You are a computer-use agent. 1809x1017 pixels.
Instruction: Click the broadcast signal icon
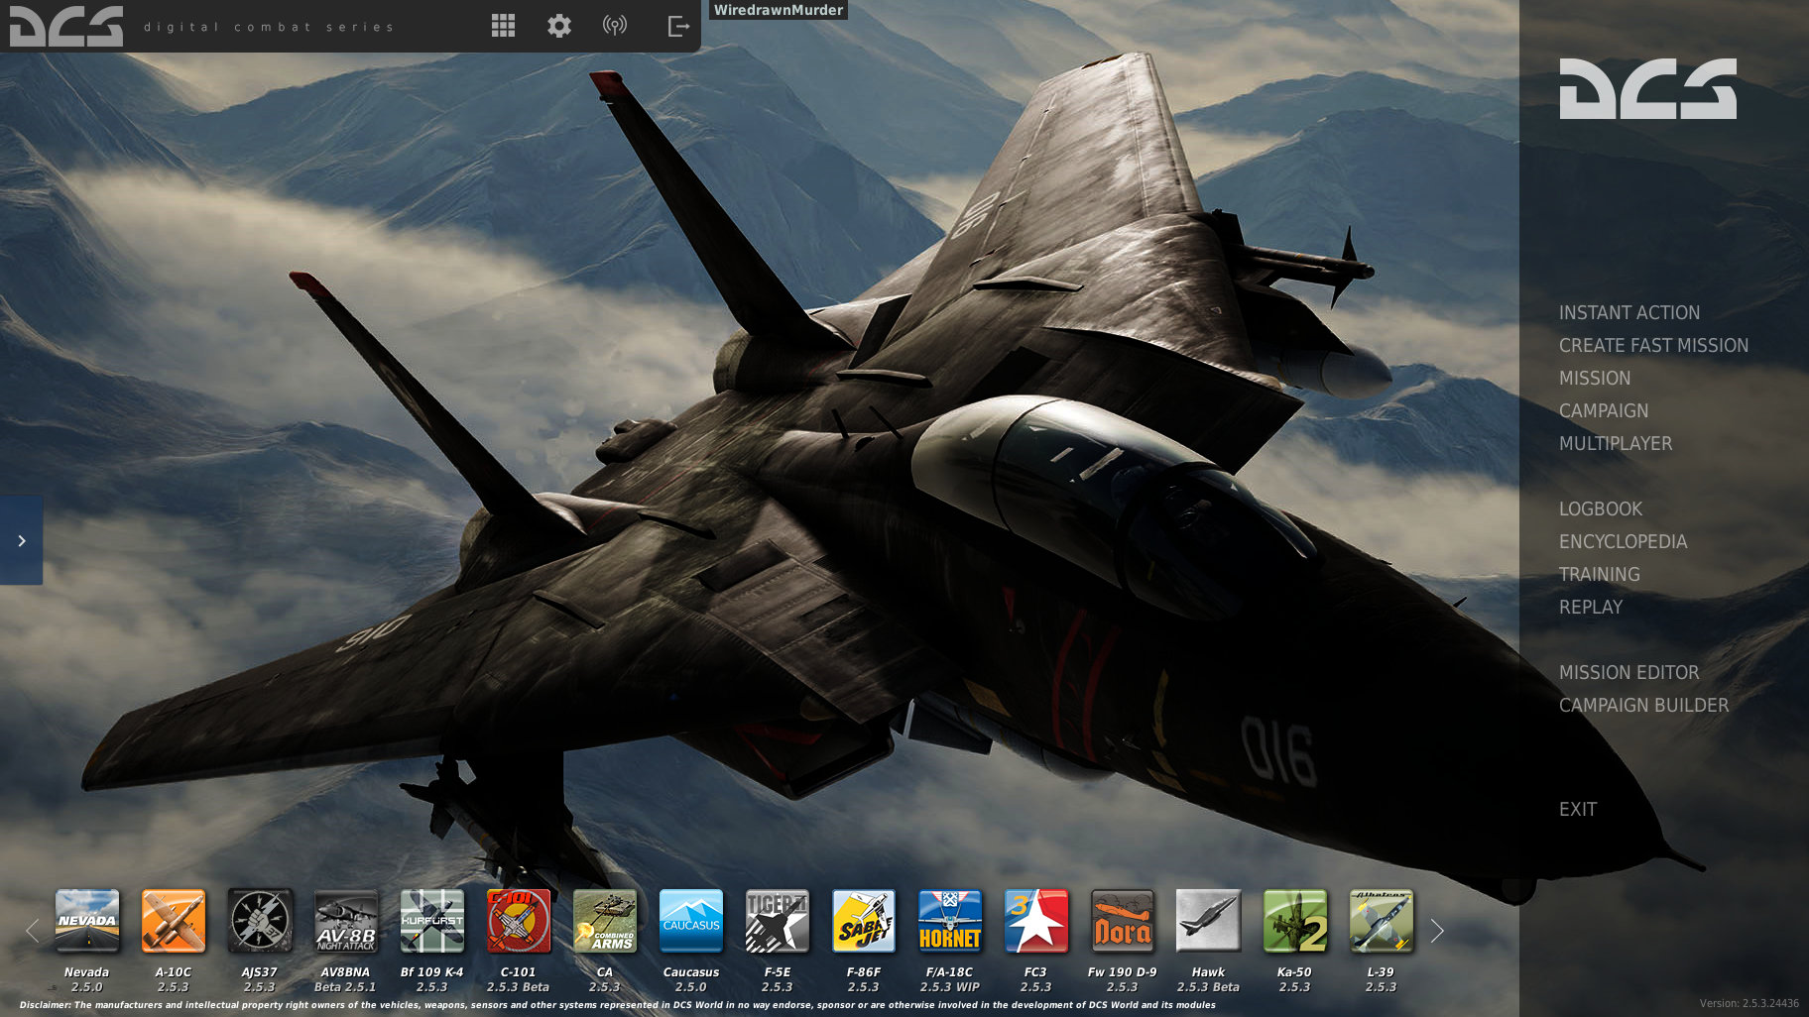pos(615,26)
